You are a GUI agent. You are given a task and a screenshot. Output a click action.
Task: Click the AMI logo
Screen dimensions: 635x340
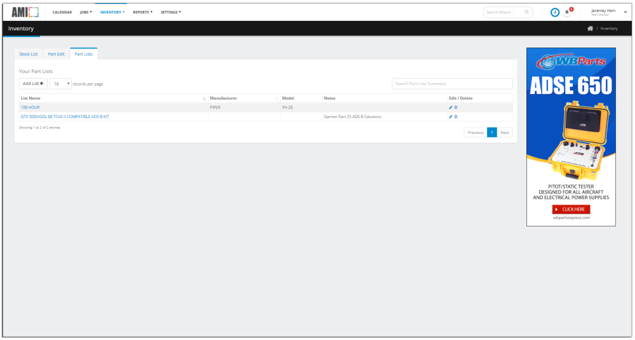(25, 12)
